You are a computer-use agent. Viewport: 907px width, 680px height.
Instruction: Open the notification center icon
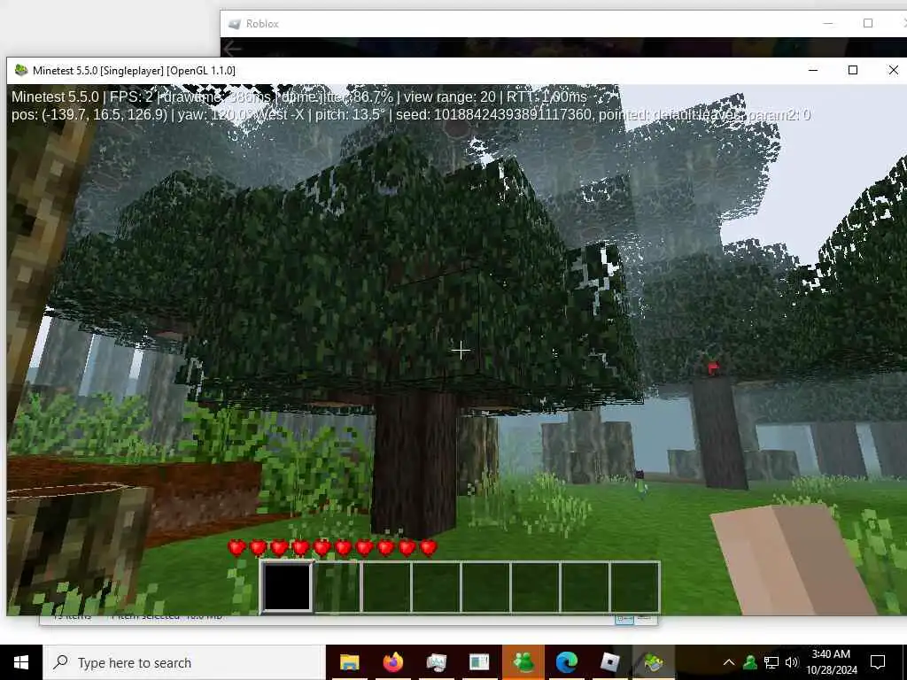click(x=878, y=662)
